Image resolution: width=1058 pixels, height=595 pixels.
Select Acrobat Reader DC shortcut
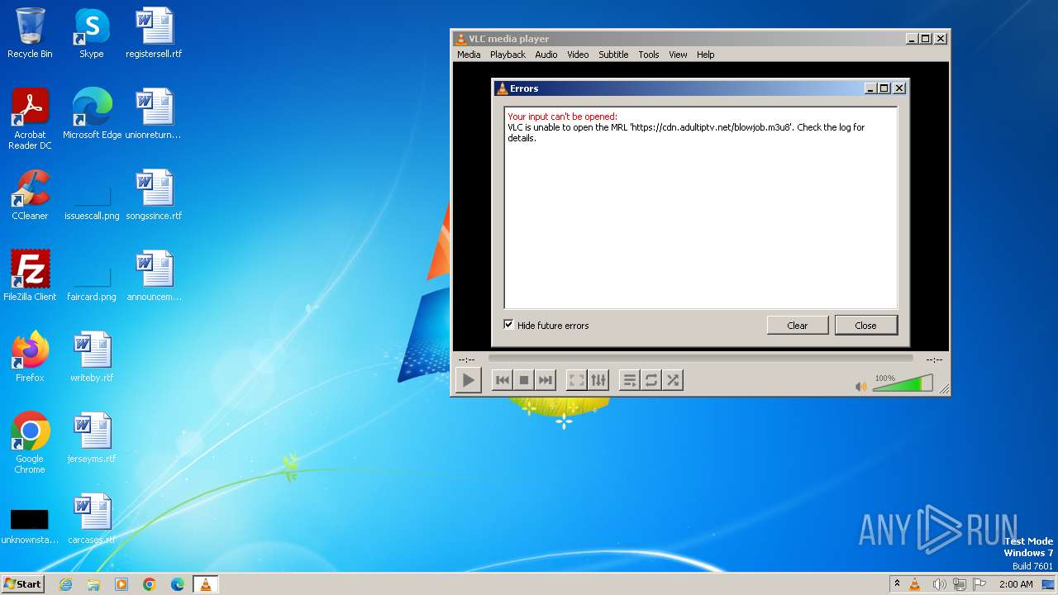tap(30, 119)
